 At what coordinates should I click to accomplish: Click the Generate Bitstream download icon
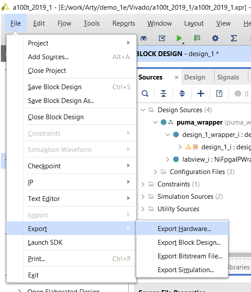(197, 38)
